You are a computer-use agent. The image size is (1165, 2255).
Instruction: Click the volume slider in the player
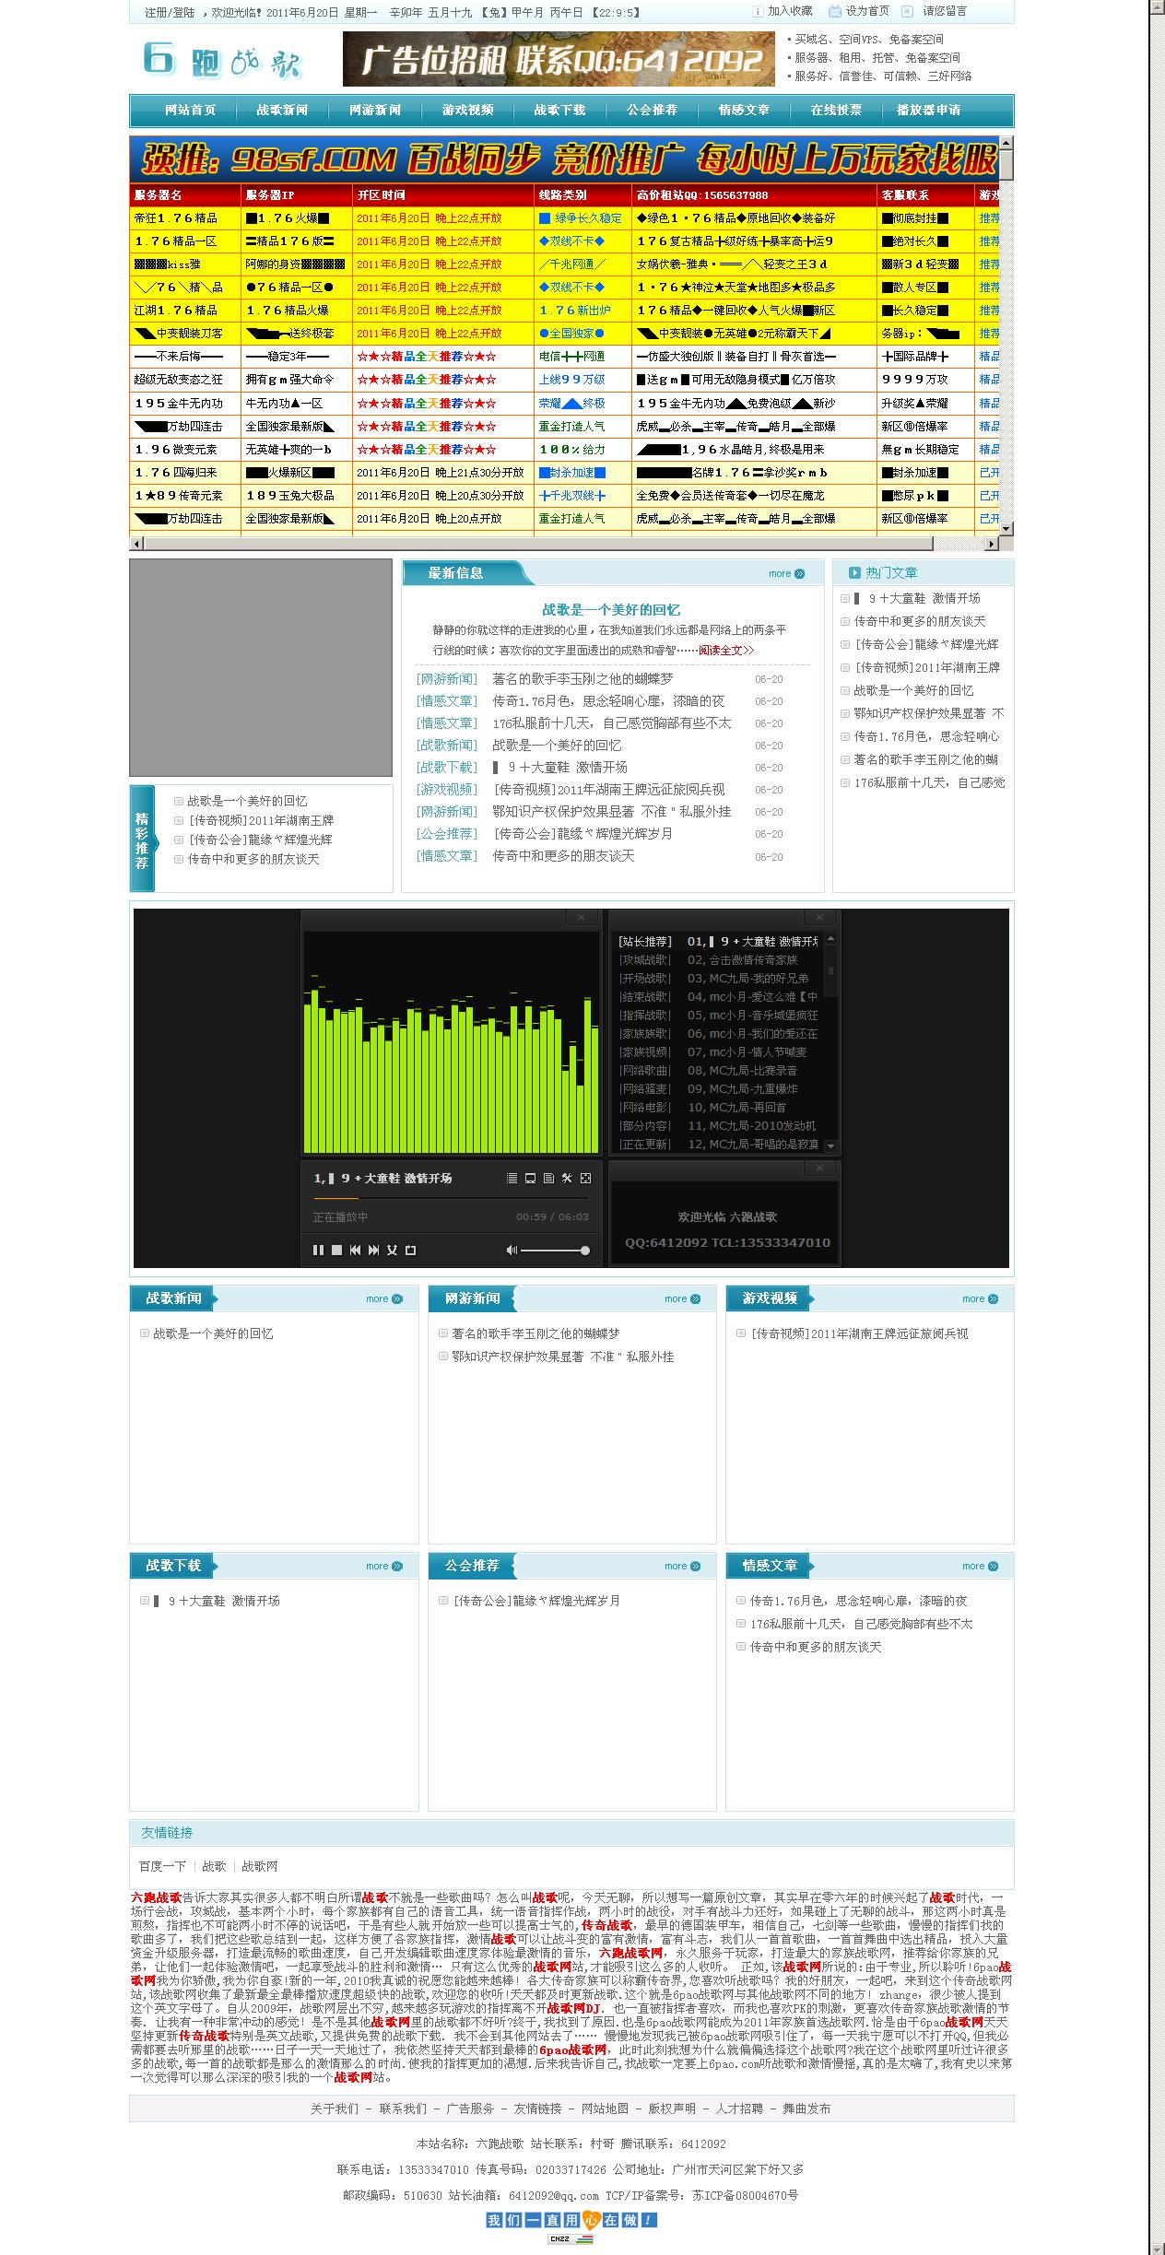click(x=554, y=1251)
